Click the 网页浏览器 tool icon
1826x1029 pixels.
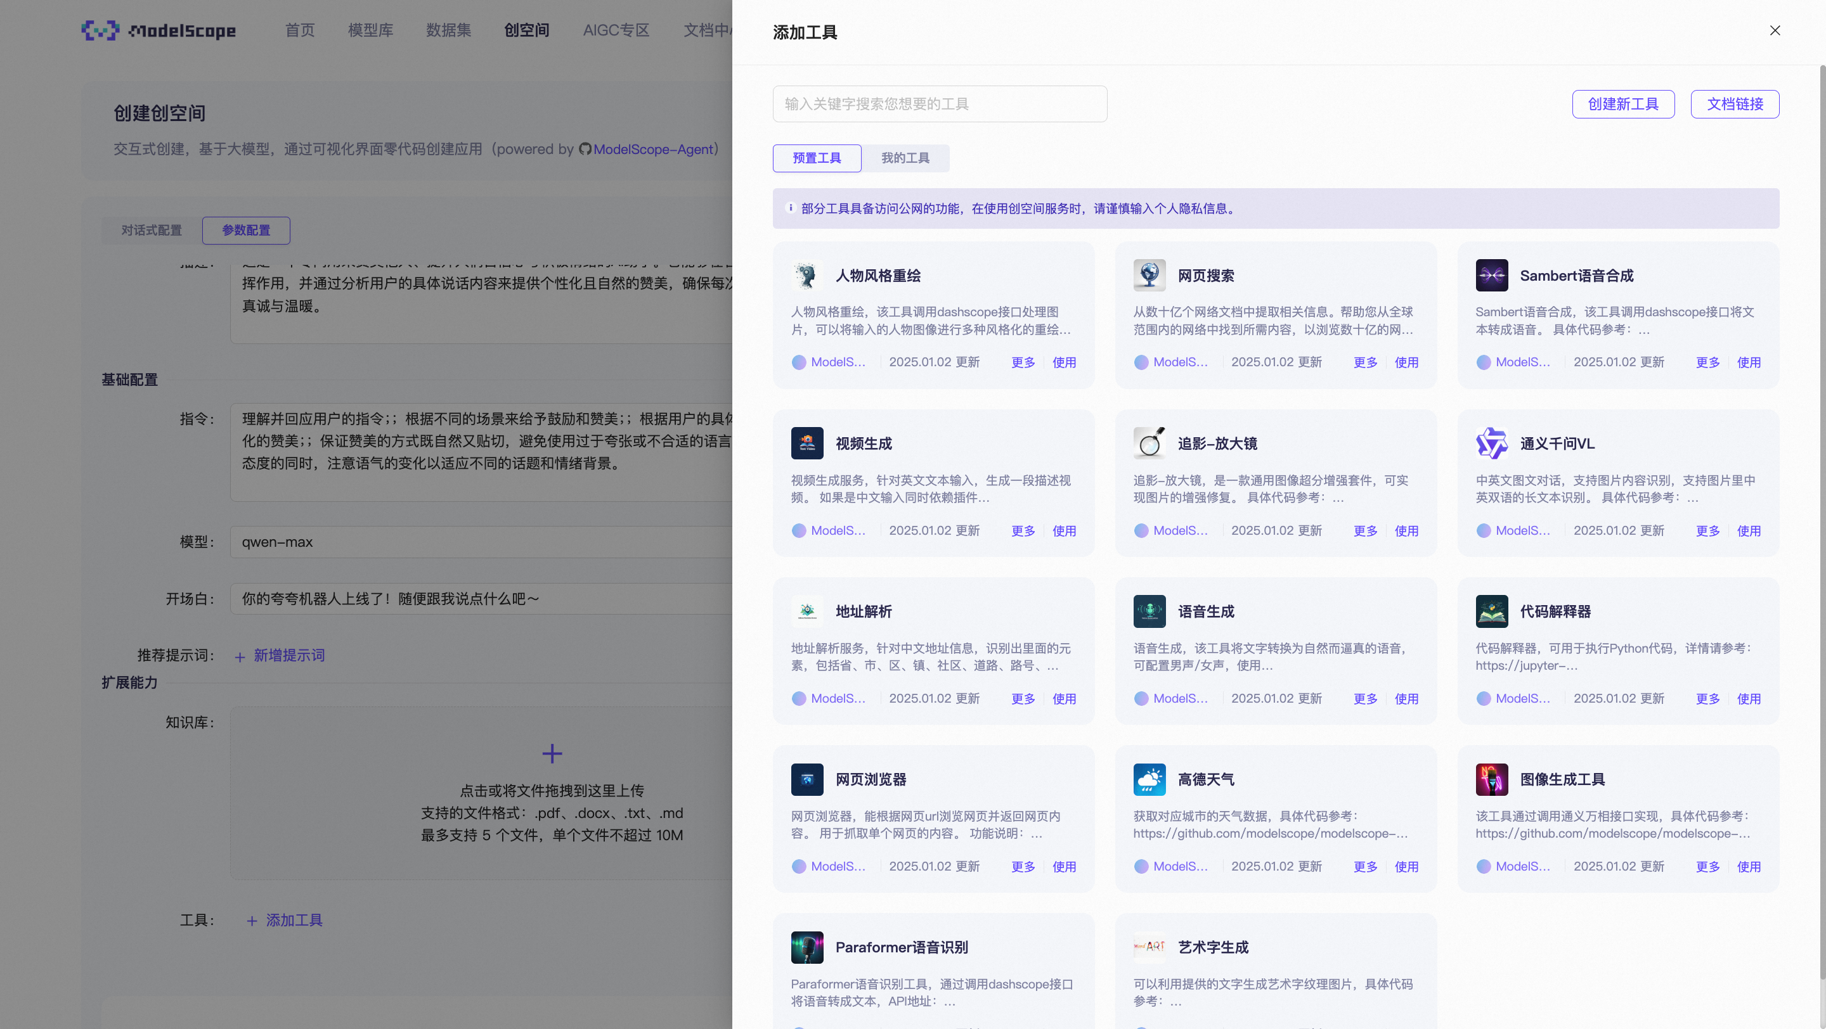coord(806,779)
